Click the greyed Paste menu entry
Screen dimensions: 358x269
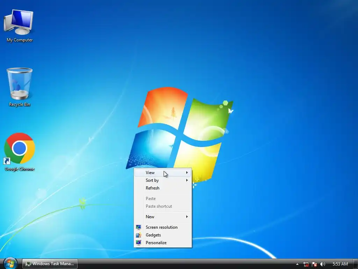tap(163, 199)
